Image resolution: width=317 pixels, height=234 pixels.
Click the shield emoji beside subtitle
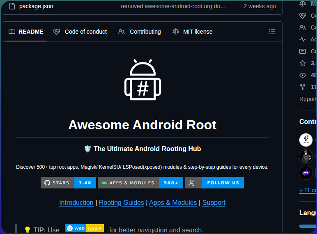pos(87,149)
